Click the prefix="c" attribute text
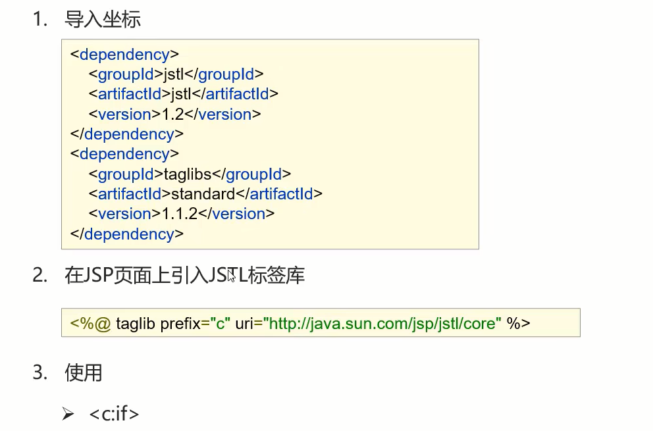The image size is (653, 431). [x=196, y=324]
